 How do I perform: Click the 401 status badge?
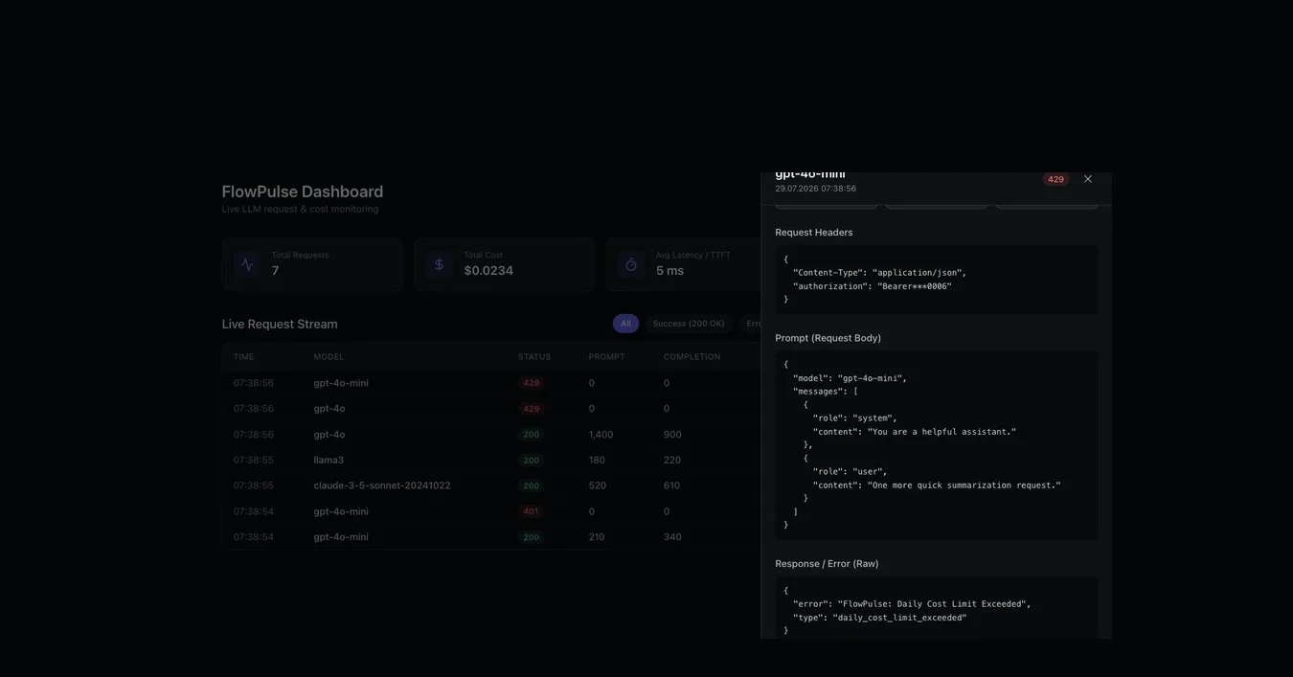point(531,511)
